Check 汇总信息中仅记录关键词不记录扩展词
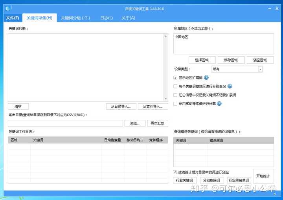Screen dimensions: 283x200 [x=175, y=95]
